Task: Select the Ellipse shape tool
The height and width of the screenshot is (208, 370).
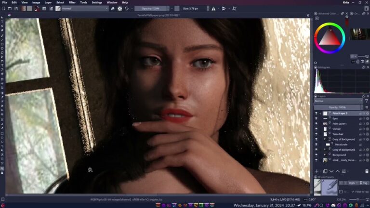Action: coord(2,48)
